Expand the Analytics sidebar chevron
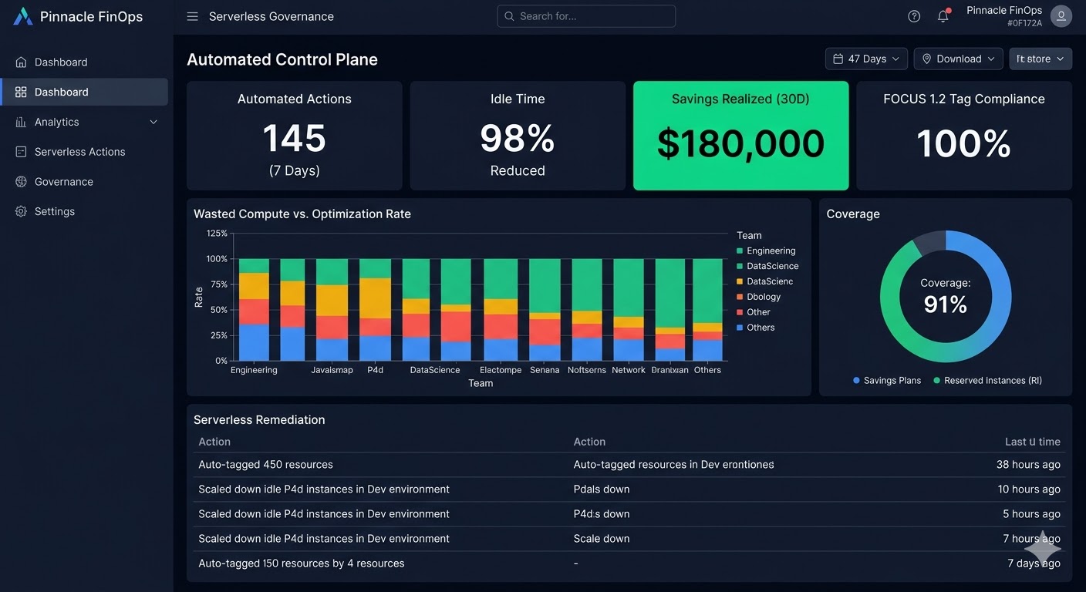1086x592 pixels. [x=153, y=122]
